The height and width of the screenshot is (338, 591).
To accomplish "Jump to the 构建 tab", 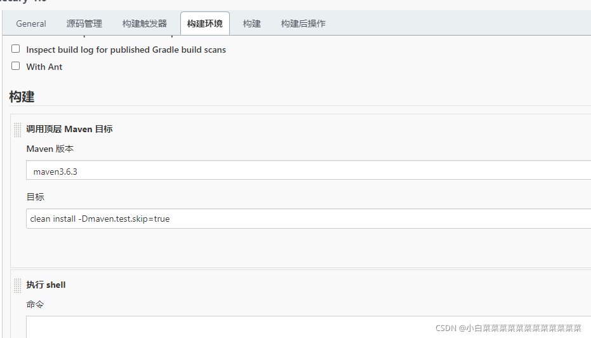I will tap(252, 24).
